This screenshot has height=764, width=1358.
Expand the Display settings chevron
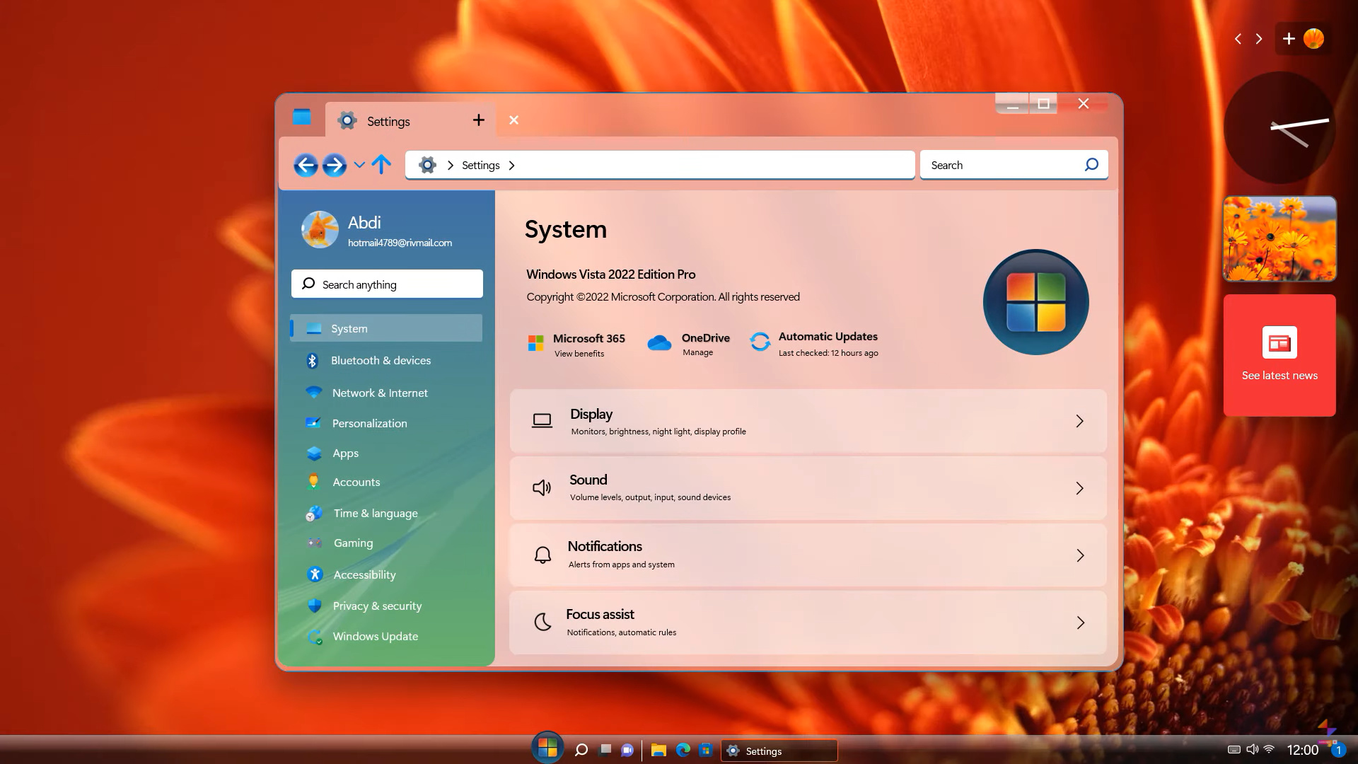(1079, 422)
